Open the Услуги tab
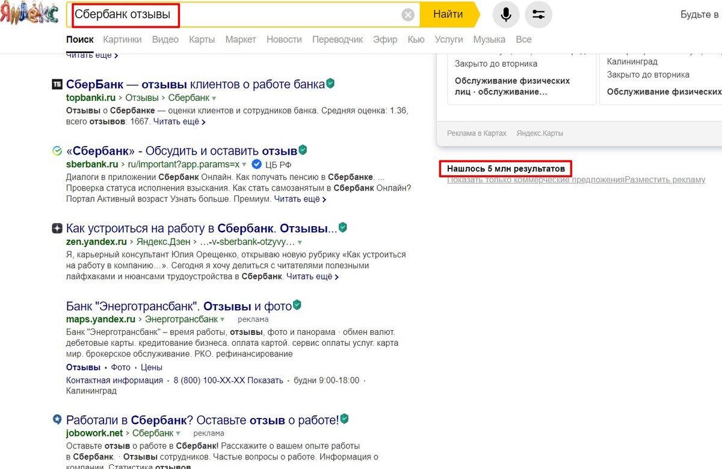722x469 pixels. point(449,39)
